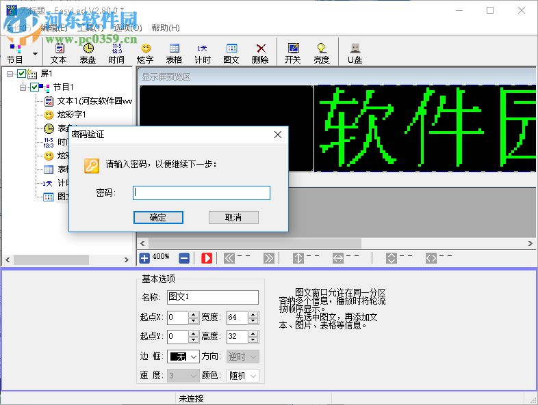Close the 密码验证 dialog

point(278,135)
